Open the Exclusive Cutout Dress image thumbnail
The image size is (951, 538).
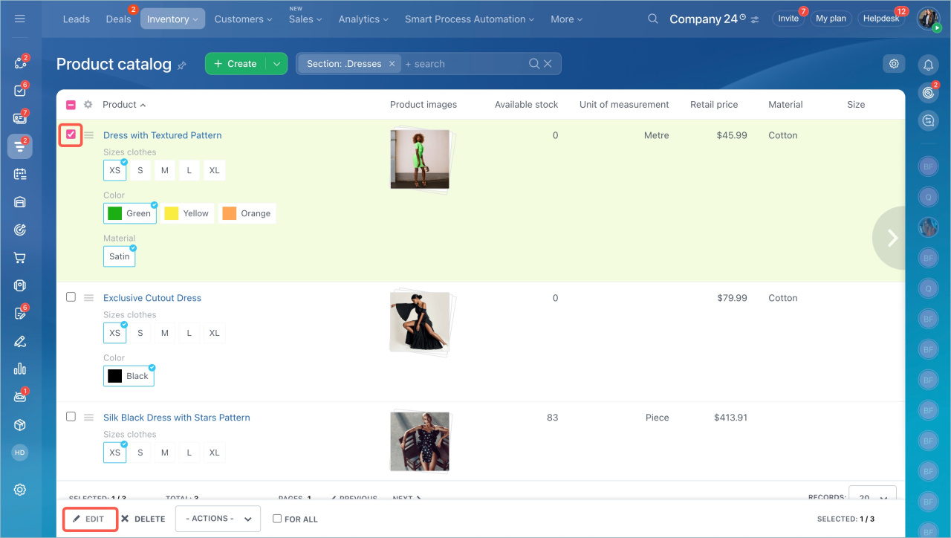[420, 322]
